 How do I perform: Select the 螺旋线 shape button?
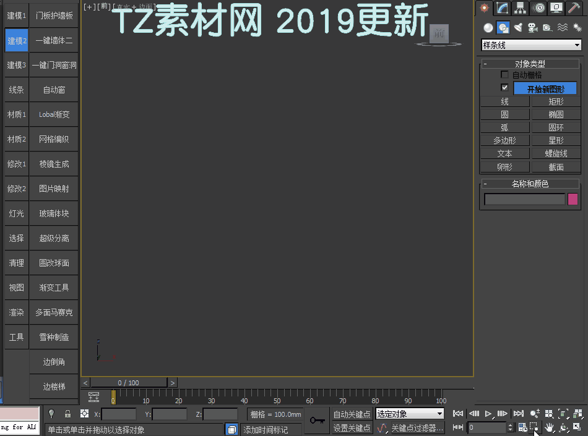tap(556, 153)
